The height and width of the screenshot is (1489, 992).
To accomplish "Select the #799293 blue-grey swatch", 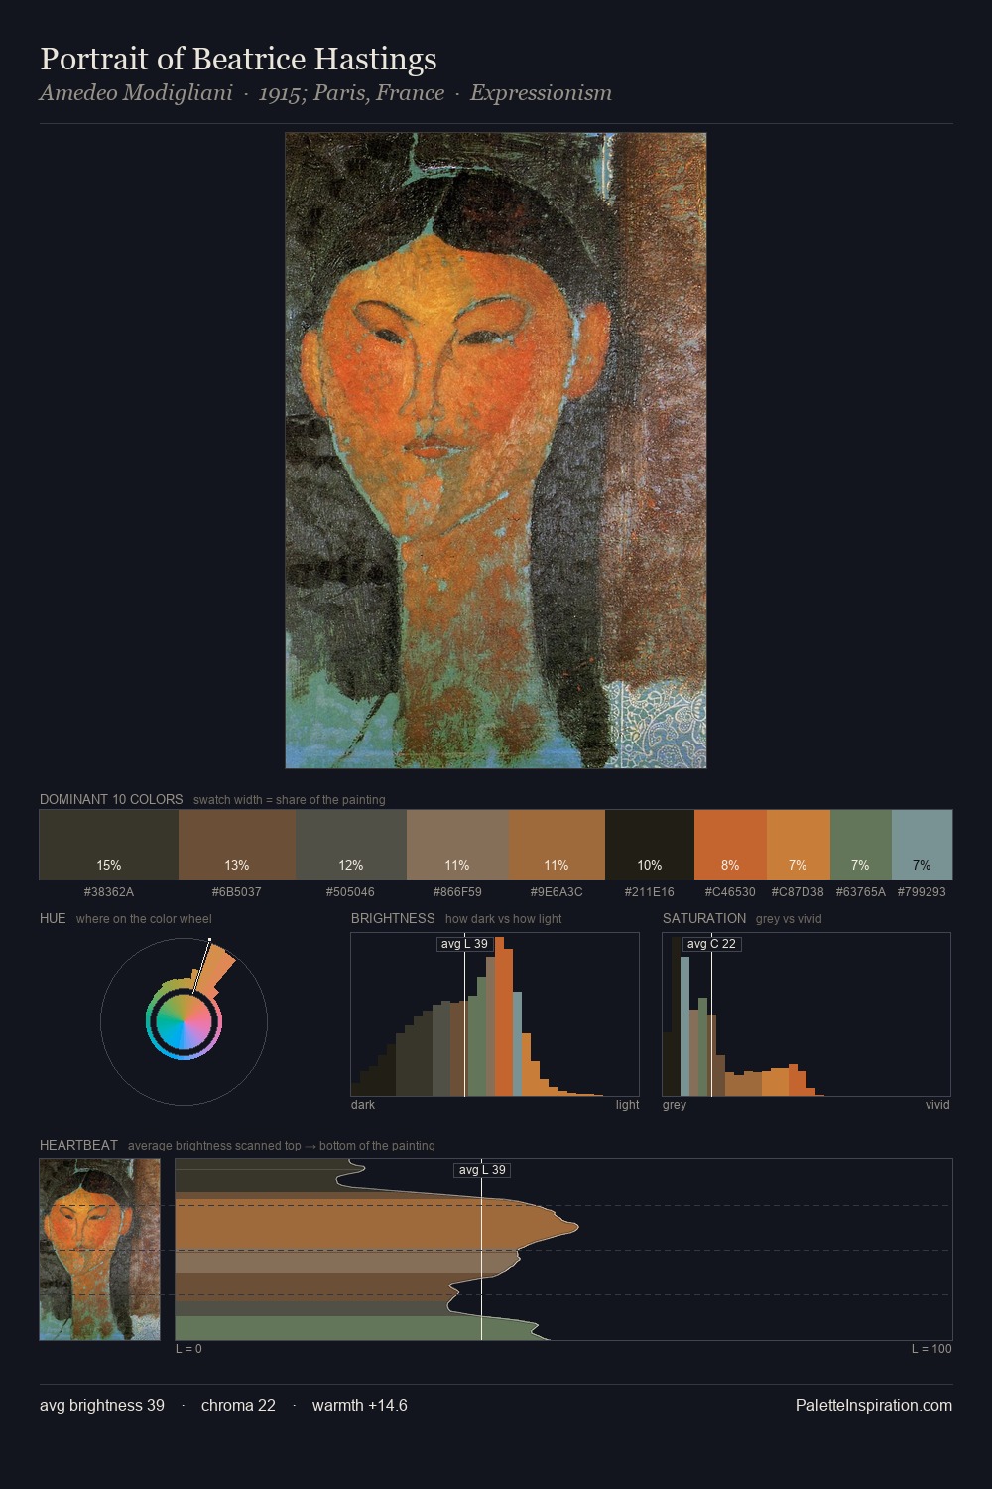I will tap(922, 845).
